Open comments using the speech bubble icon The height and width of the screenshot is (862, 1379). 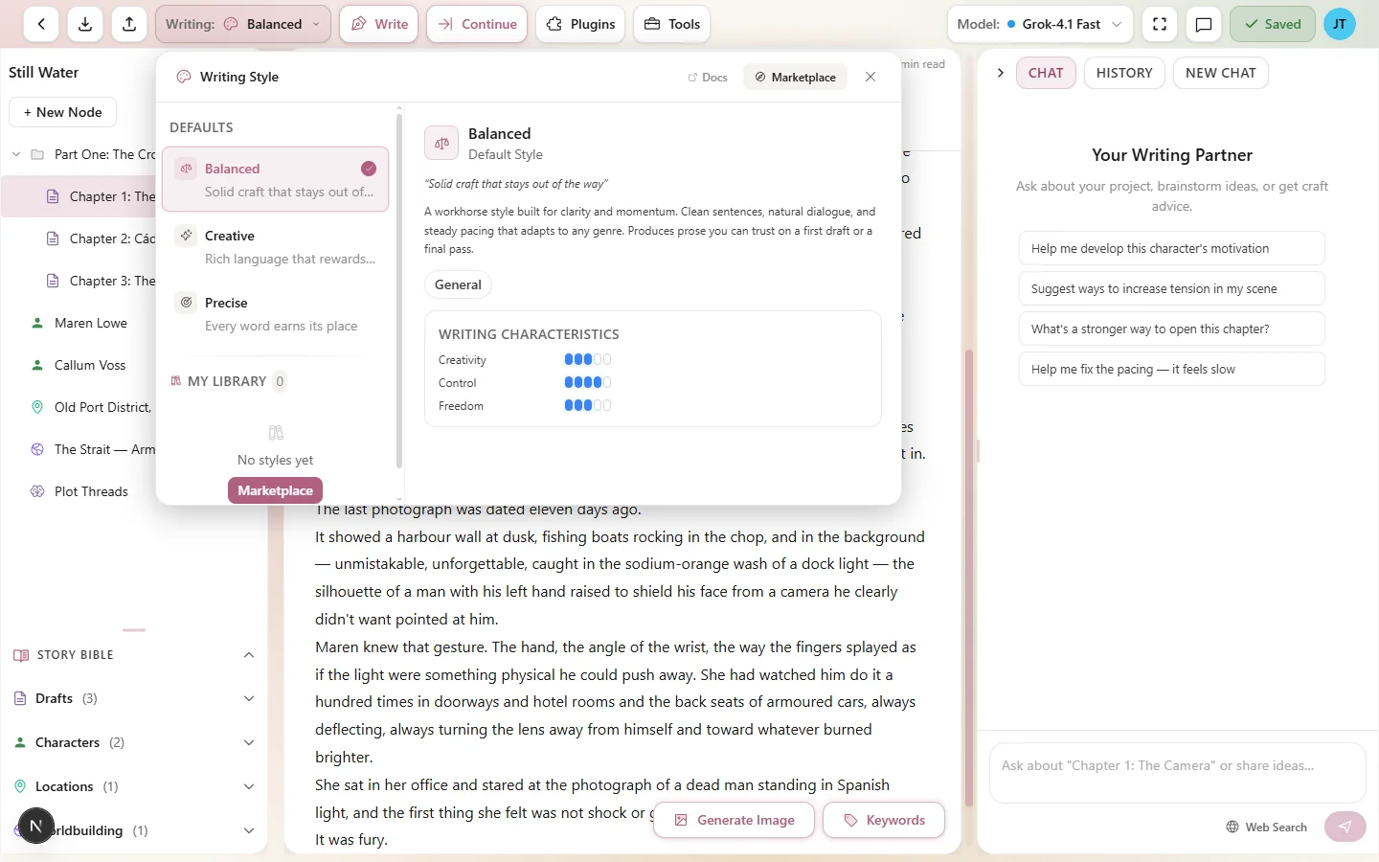click(x=1204, y=24)
